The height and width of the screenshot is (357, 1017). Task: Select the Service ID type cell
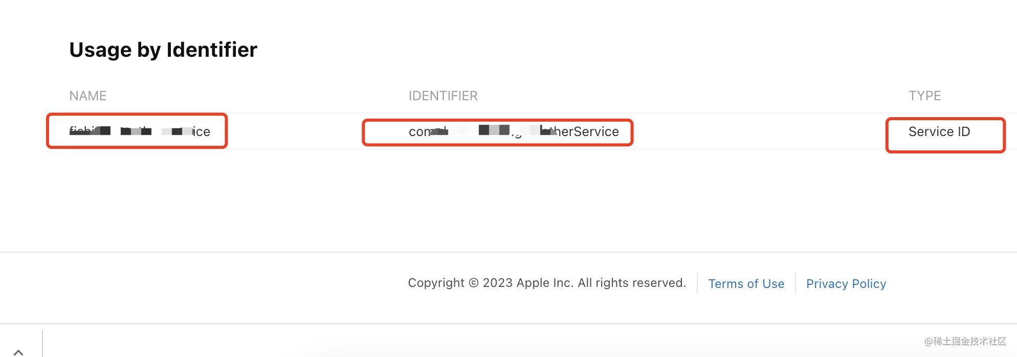[939, 131]
